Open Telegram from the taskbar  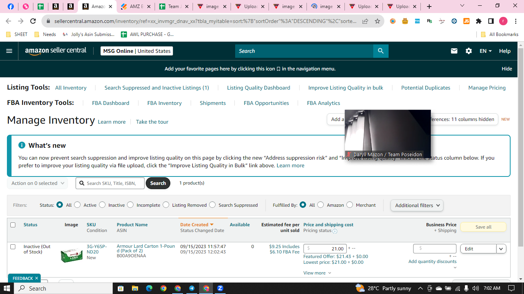tap(192, 288)
